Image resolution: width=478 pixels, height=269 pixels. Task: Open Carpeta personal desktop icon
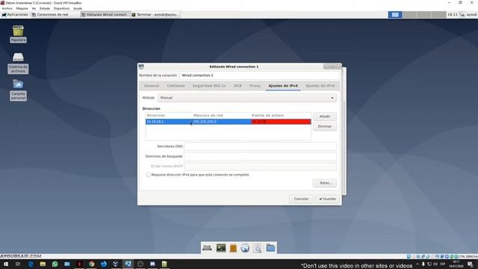pos(18,90)
